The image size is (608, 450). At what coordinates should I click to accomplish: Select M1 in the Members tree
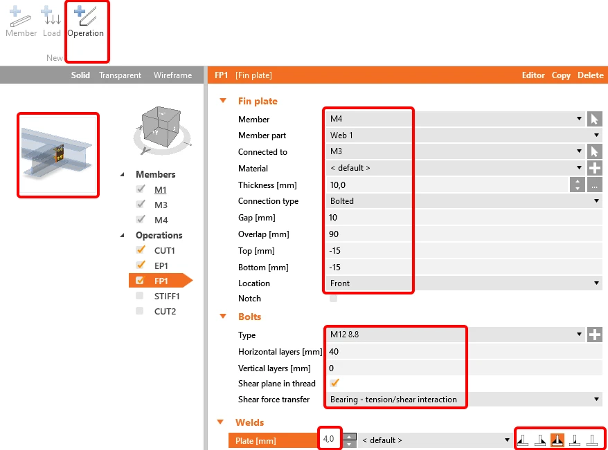coord(160,189)
